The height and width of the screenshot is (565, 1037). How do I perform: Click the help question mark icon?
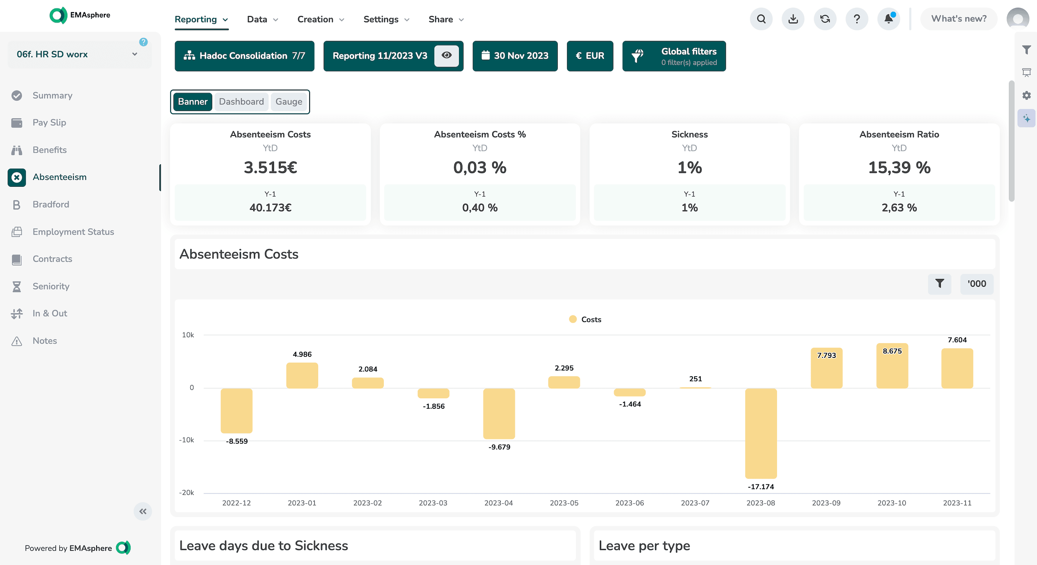pos(857,19)
